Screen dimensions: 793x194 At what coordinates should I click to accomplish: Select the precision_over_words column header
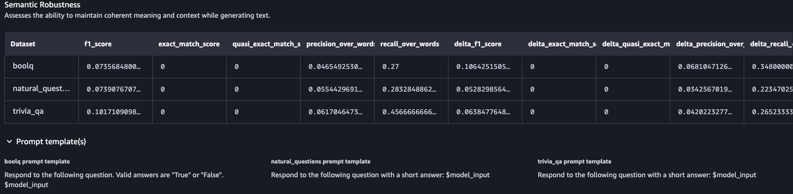pyautogui.click(x=340, y=44)
